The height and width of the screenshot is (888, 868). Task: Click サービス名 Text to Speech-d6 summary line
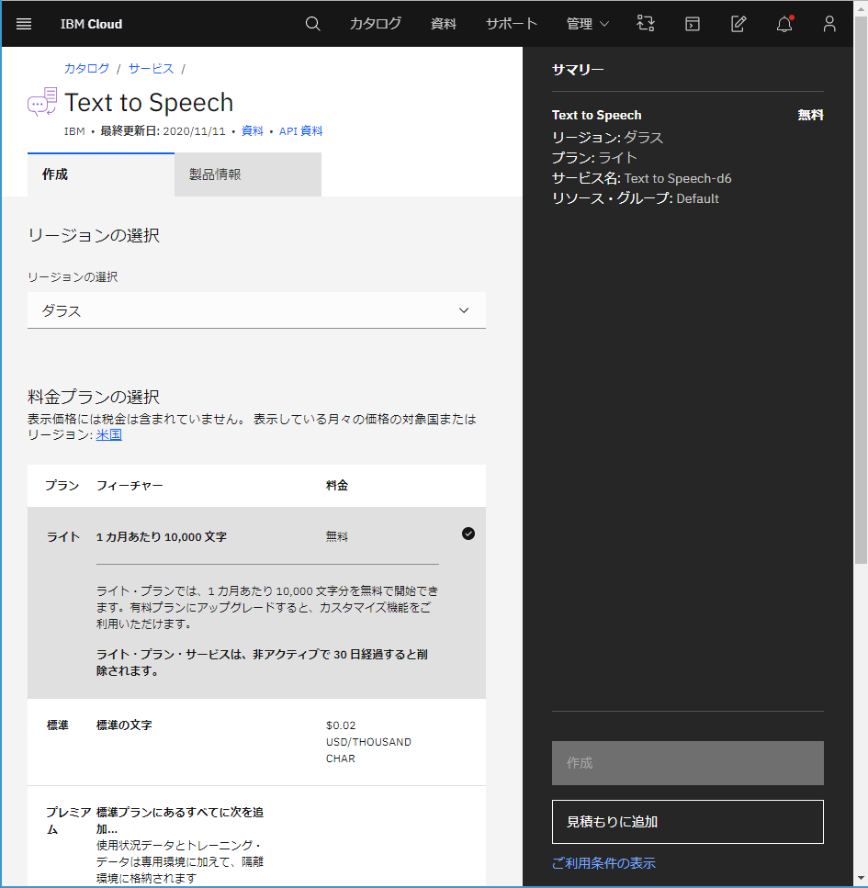coord(641,178)
